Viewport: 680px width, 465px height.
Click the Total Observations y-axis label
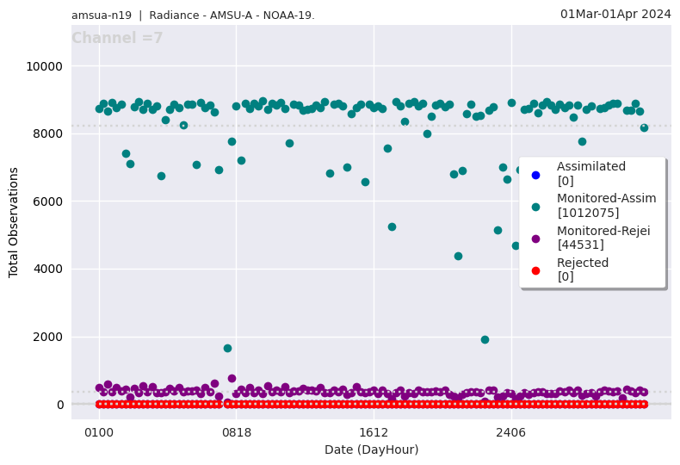coord(14,222)
